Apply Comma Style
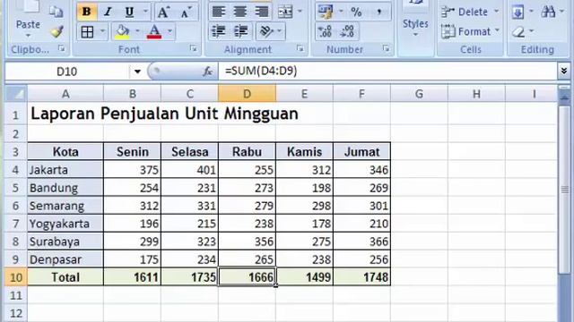Screen dimensions: 574x322 (379, 12)
